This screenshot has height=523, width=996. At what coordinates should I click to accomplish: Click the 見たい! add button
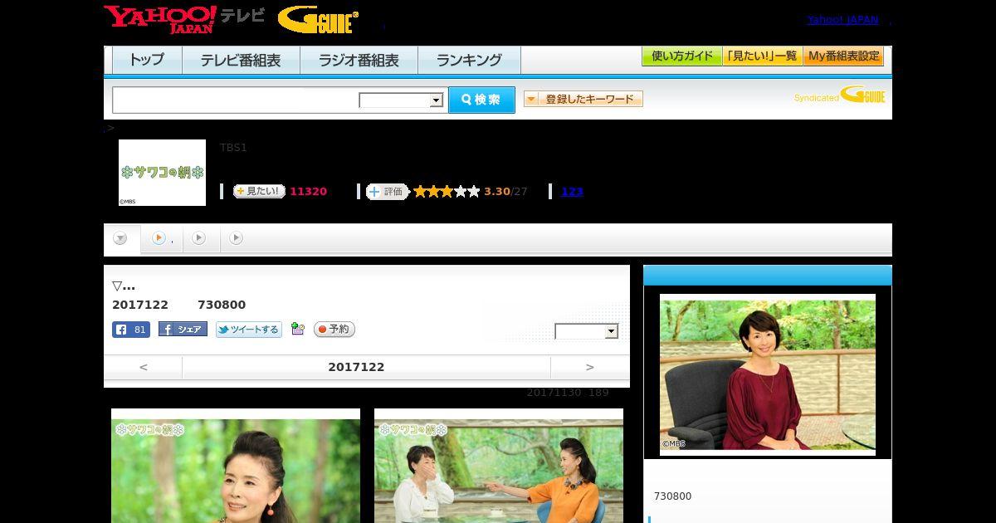click(x=259, y=191)
